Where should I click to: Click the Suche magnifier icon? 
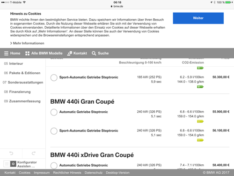pos(94,54)
